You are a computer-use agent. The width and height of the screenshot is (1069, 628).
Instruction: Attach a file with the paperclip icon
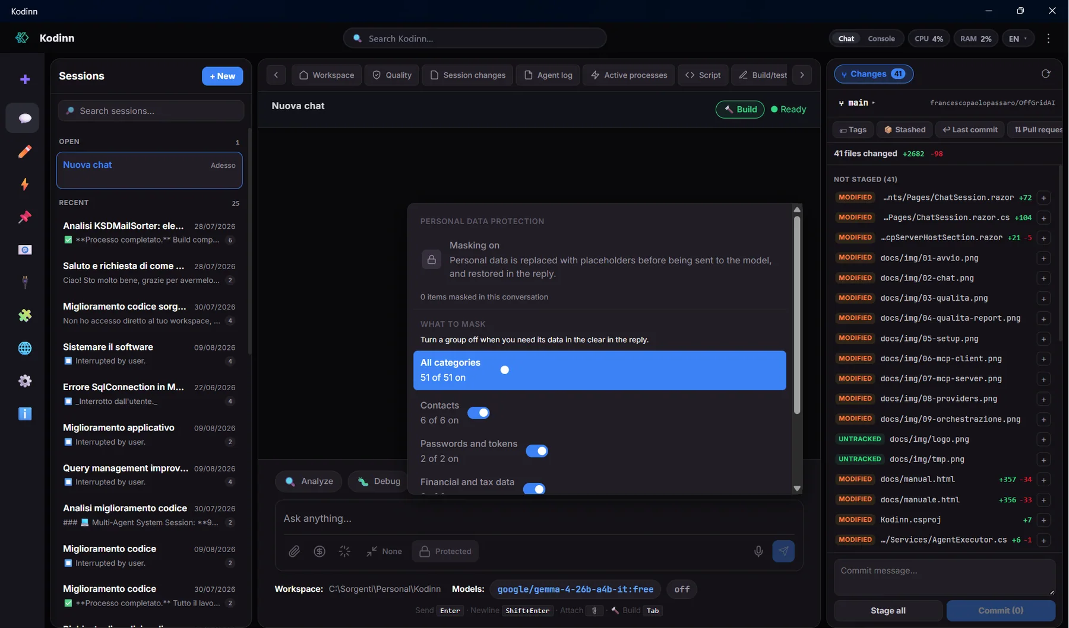[x=294, y=552]
